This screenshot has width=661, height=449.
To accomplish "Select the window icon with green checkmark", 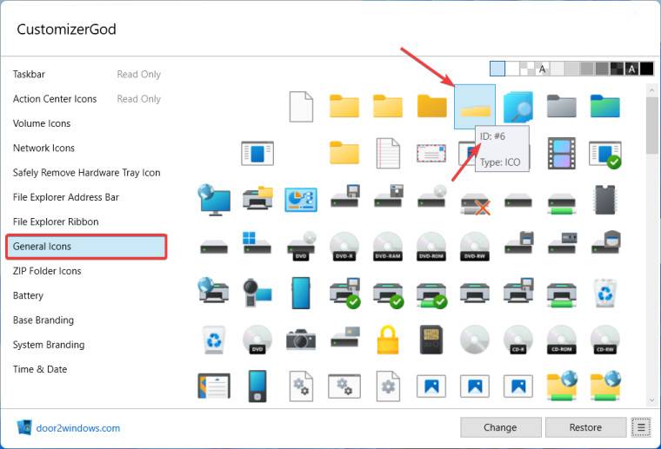I will [x=605, y=155].
